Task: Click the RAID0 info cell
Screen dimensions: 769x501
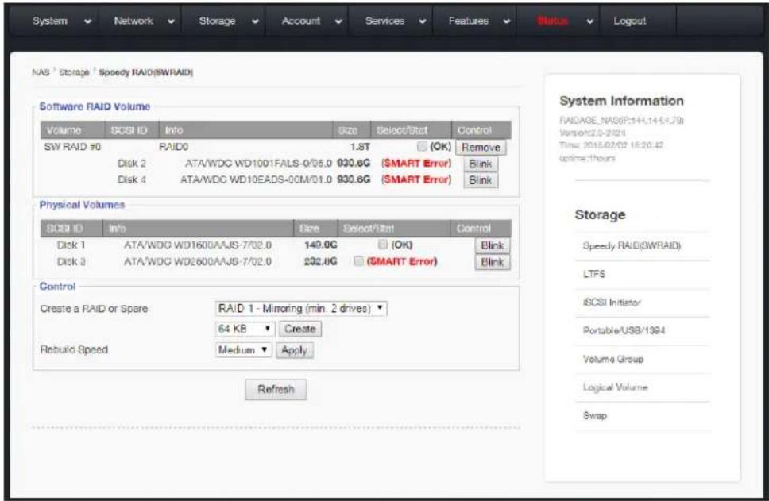Action: tap(174, 147)
